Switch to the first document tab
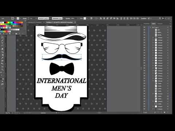Image resolution: width=175 pixels, height=131 pixels. coord(35,22)
